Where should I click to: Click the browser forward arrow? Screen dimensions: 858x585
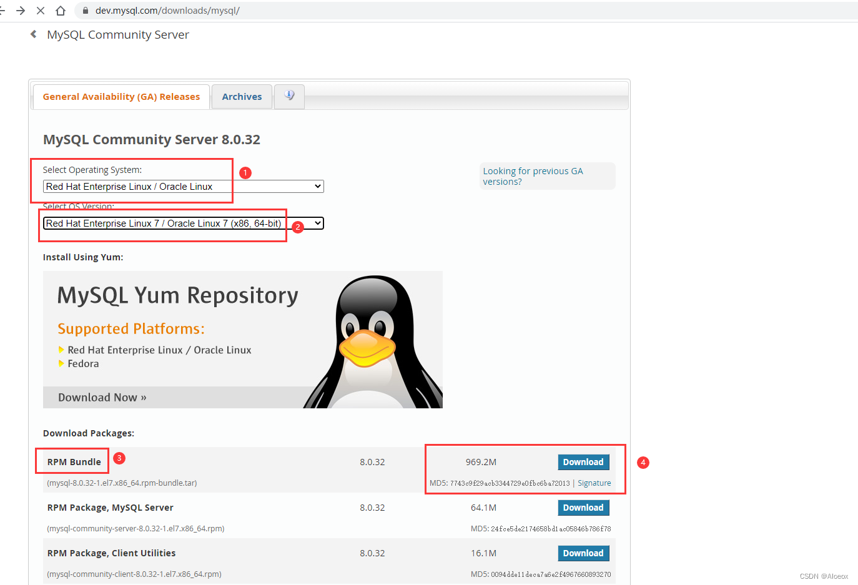pos(21,11)
